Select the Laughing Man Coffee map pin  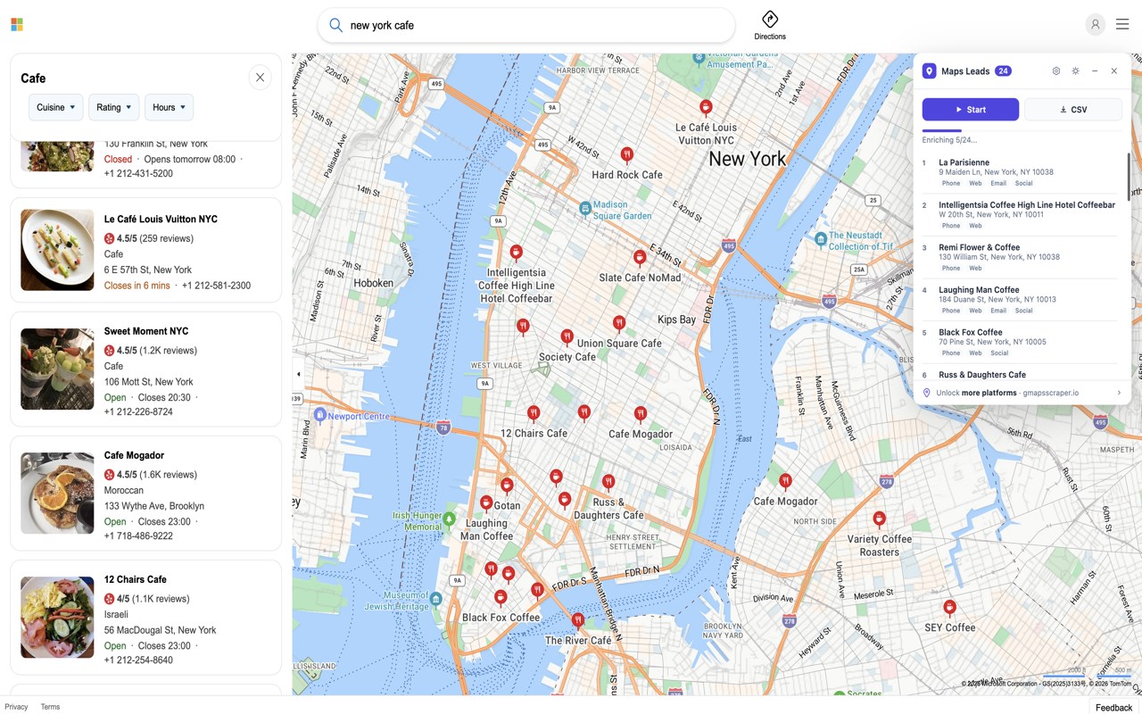[x=486, y=504]
